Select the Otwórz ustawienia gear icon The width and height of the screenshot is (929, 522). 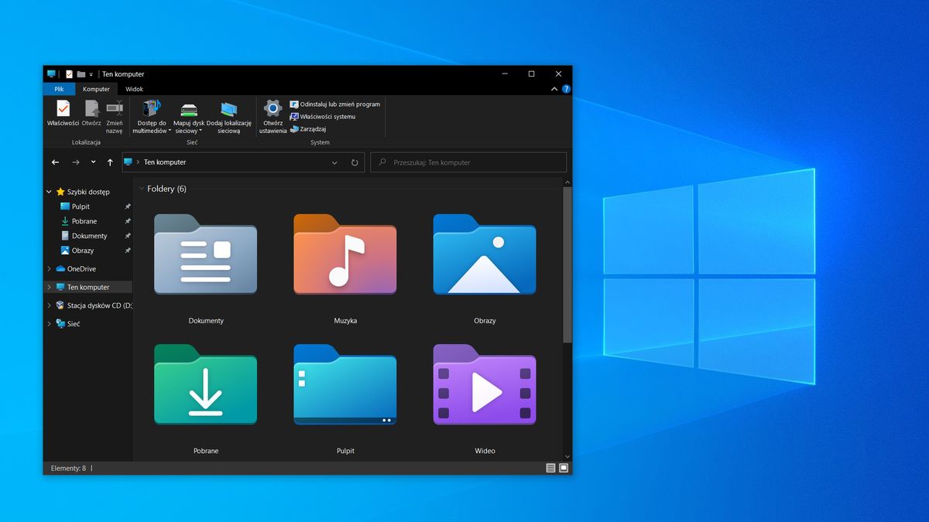(x=273, y=115)
